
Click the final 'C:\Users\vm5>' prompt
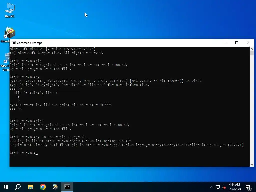23,153
